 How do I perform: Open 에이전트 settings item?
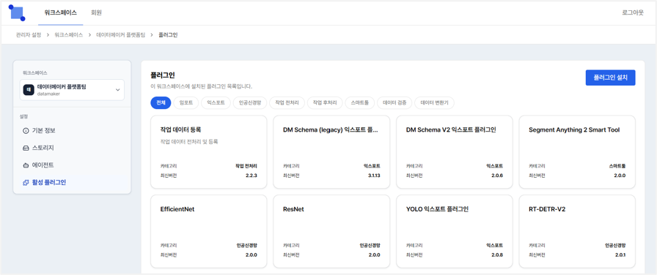coord(72,165)
